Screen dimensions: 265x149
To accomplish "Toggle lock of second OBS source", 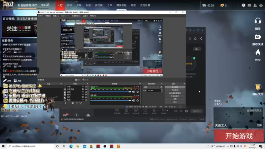I will tap(86, 89).
